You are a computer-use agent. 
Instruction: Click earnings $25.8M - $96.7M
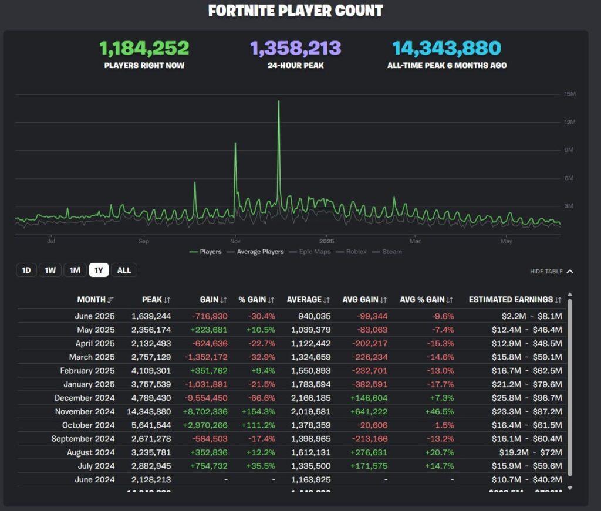click(x=527, y=398)
